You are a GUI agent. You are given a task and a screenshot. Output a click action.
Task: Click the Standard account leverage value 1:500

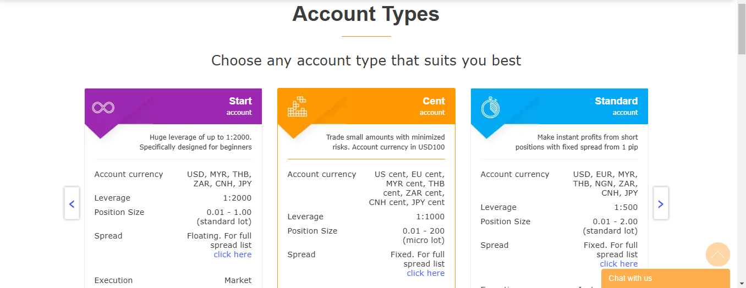tap(626, 207)
